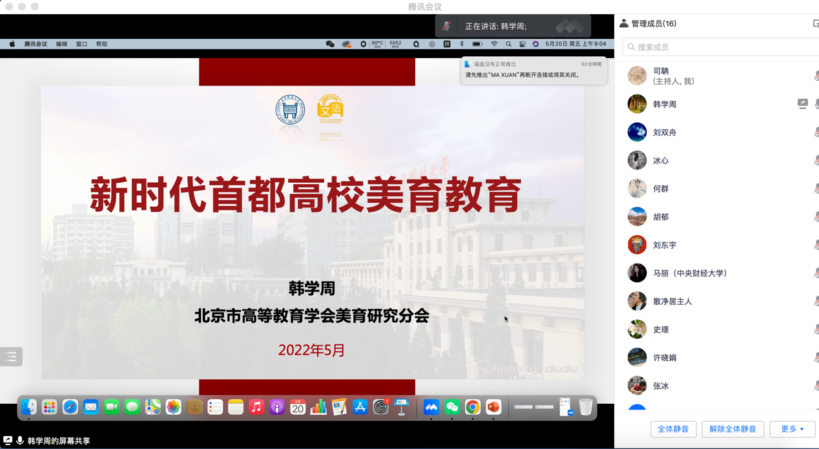This screenshot has width=819, height=449.
Task: Open the Apple menu in shared screen
Action: coord(12,44)
